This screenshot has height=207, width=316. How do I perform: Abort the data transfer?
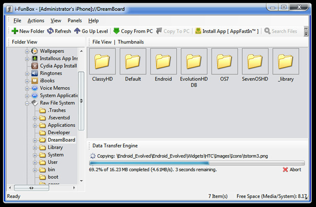292,170
